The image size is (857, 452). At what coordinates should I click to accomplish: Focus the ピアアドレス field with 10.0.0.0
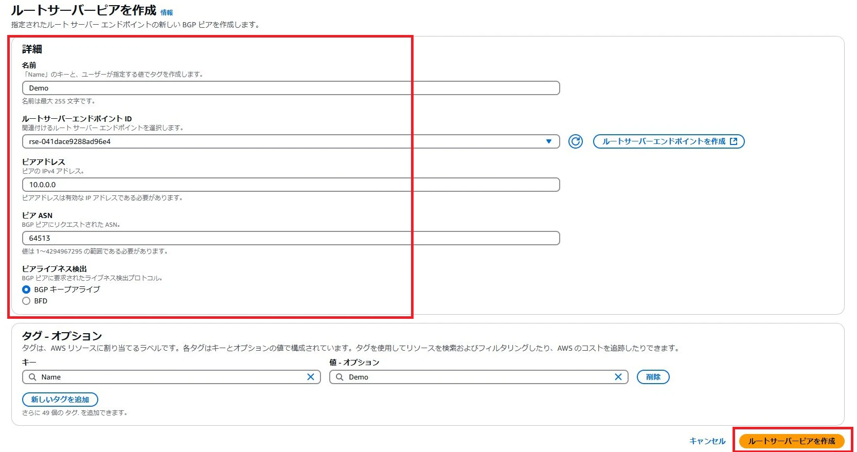point(291,185)
